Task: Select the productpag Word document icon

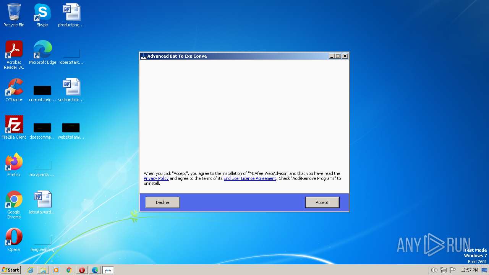Action: 71,16
